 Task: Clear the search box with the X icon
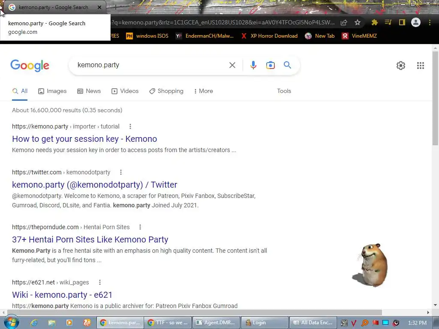coord(232,65)
